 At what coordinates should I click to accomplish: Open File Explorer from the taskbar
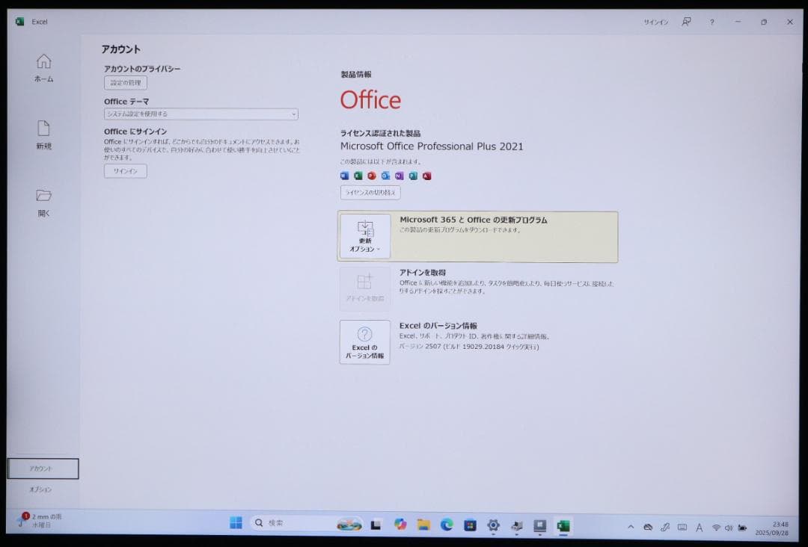(423, 525)
